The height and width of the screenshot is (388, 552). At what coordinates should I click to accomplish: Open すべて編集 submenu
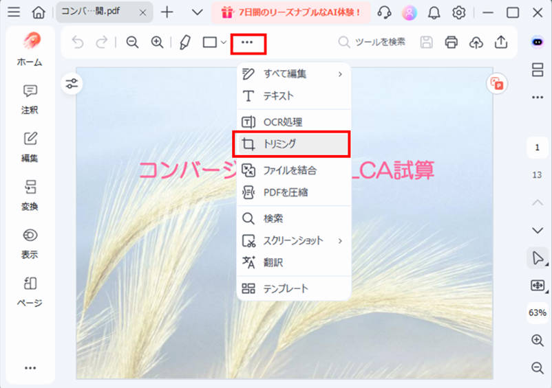click(x=294, y=74)
